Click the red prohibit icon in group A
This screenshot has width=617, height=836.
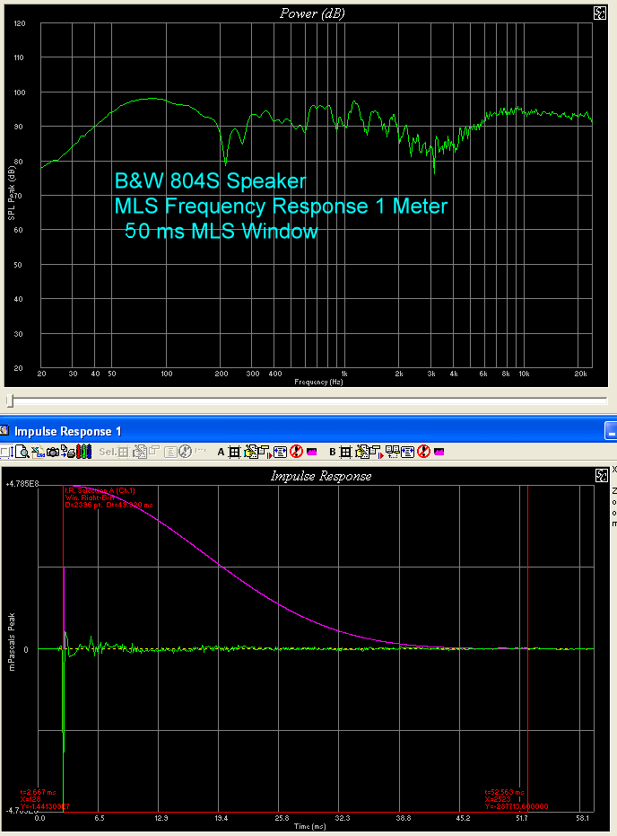[x=296, y=452]
